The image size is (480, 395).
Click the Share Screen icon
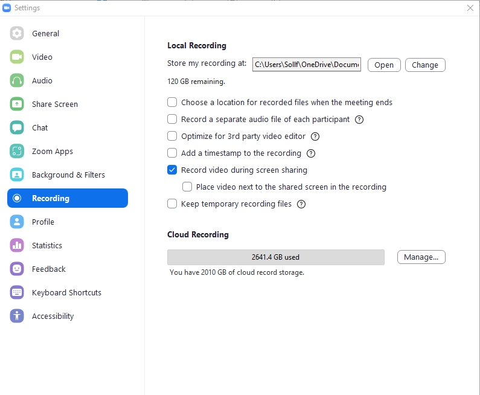tap(17, 104)
